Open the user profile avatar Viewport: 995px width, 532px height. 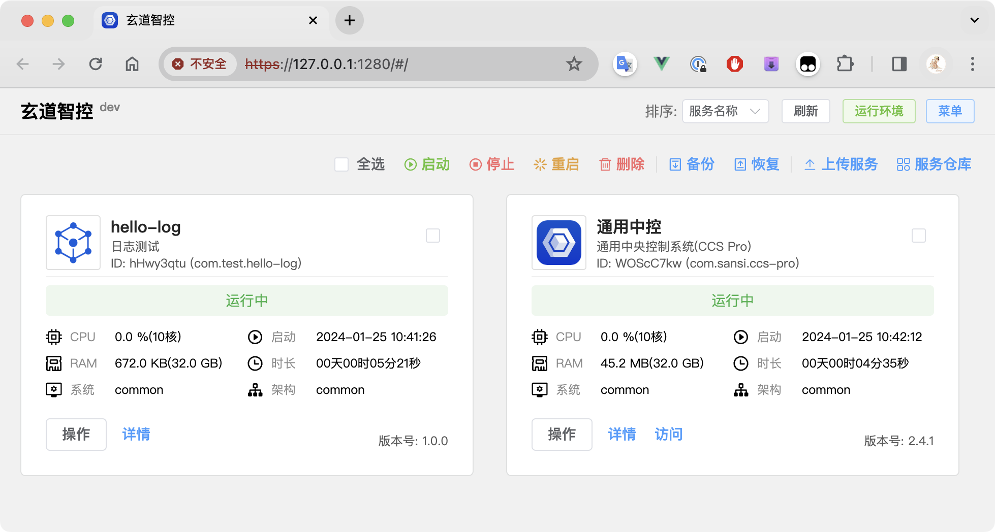(x=936, y=64)
